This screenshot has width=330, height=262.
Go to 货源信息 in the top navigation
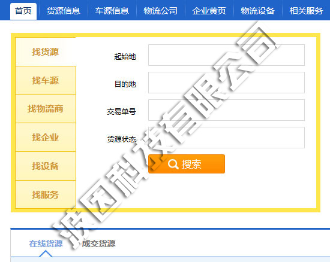click(64, 11)
